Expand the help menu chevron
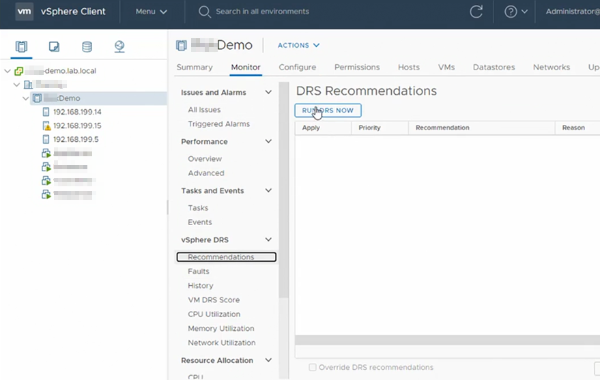Viewport: 600px width, 380px height. tap(525, 12)
